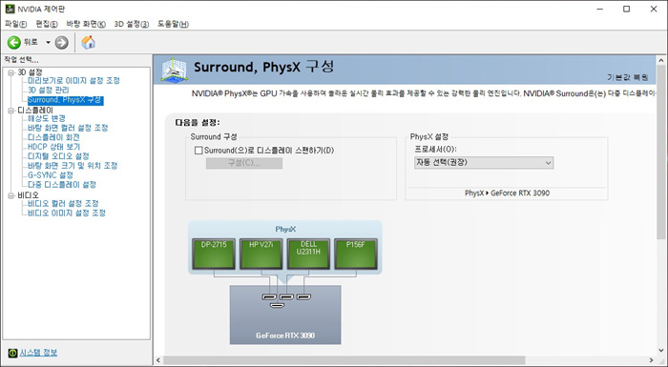668x367 pixels.
Task: Collapse the 디스플레이 tree node
Action: coord(11,111)
